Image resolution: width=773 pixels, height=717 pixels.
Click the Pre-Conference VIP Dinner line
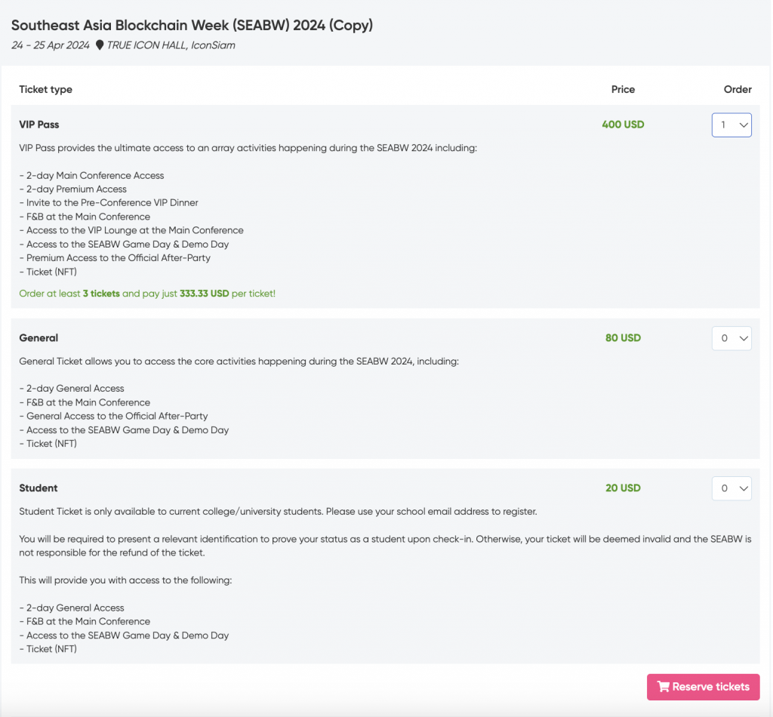(112, 203)
